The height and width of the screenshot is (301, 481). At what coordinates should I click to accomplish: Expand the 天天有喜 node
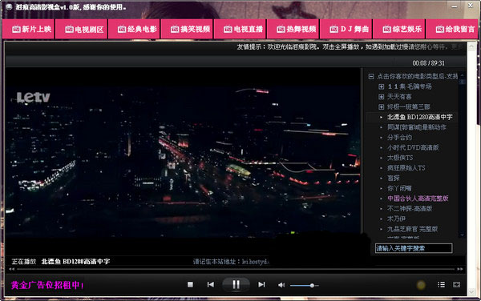(382, 97)
